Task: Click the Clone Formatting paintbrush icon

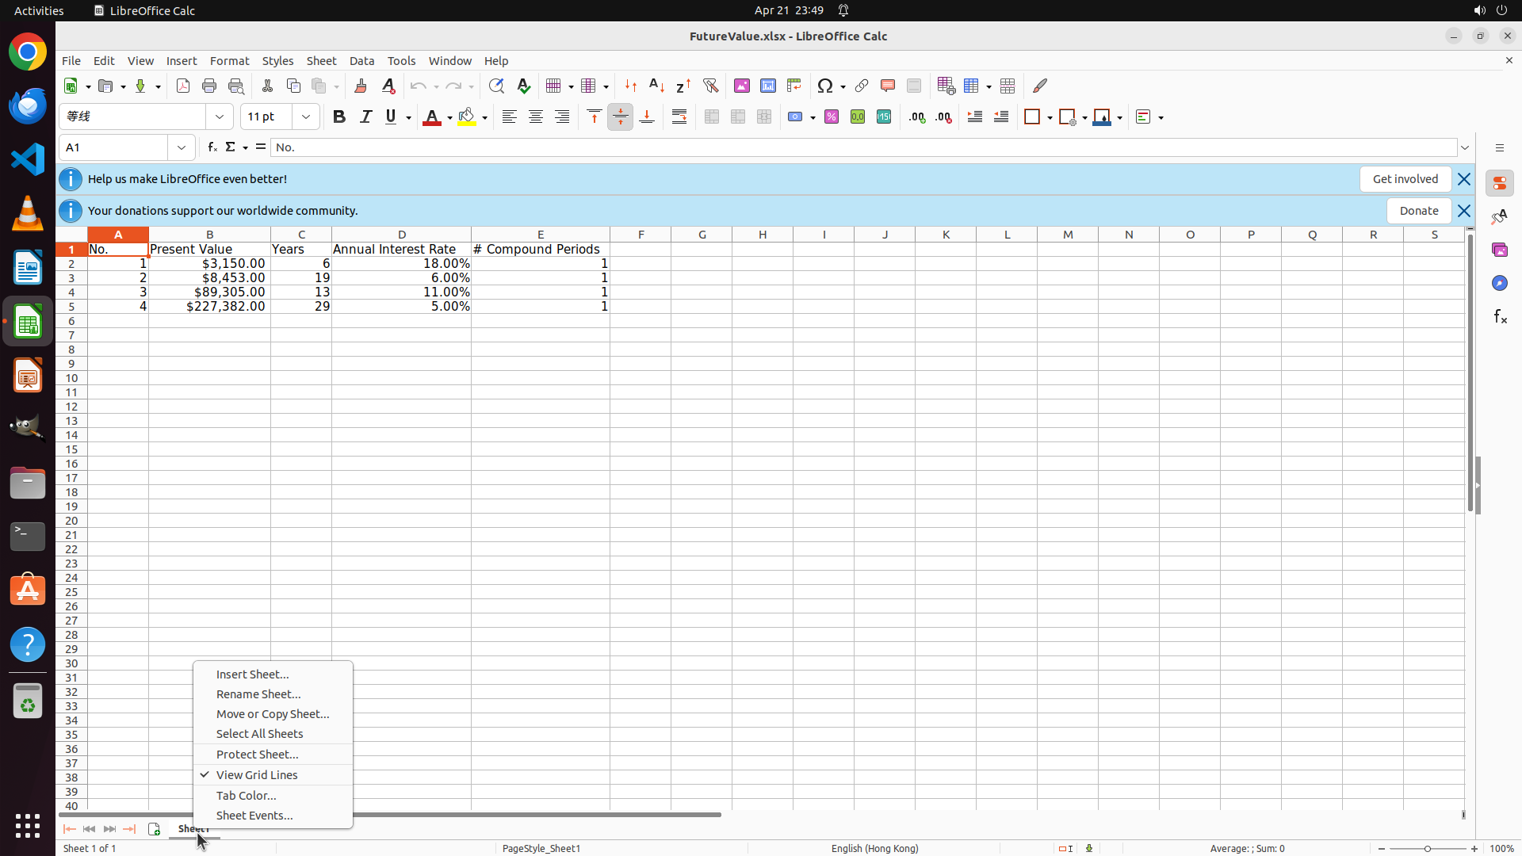Action: pyautogui.click(x=361, y=86)
